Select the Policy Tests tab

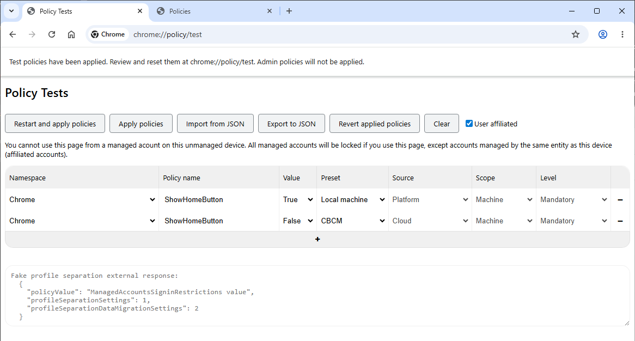point(85,11)
